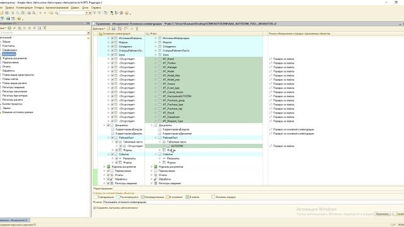404x227 pixels.
Task: Click the yellow round icon in second toolbar row
Action: click(19, 18)
